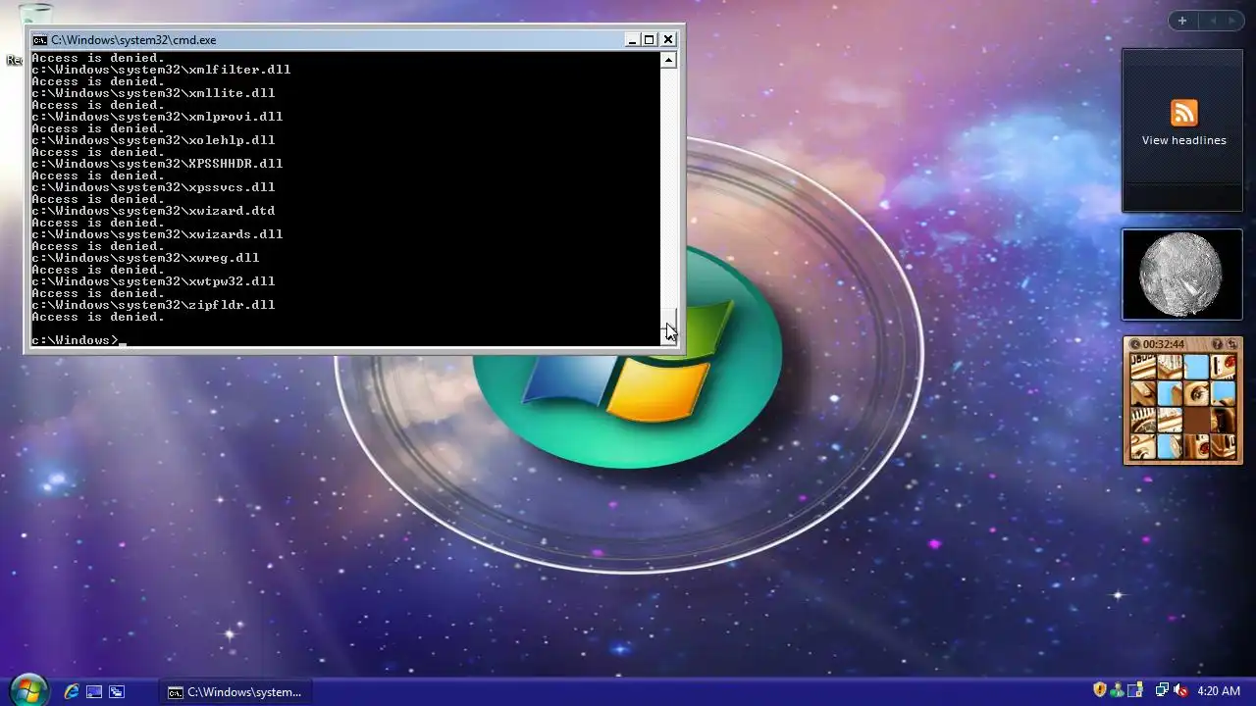Viewport: 1256px width, 706px height.
Task: Minimize the cmd.exe window
Action: pos(632,40)
